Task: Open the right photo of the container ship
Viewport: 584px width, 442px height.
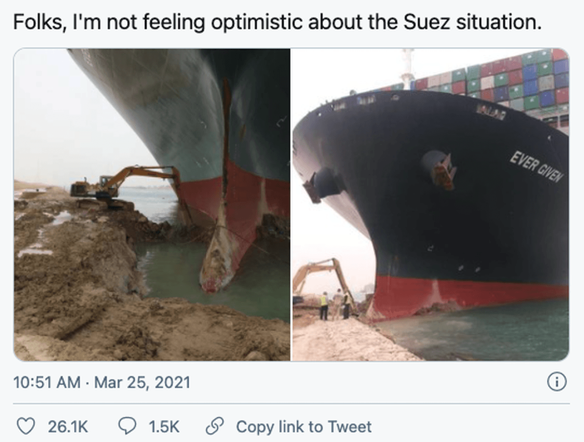Action: pyautogui.click(x=430, y=205)
